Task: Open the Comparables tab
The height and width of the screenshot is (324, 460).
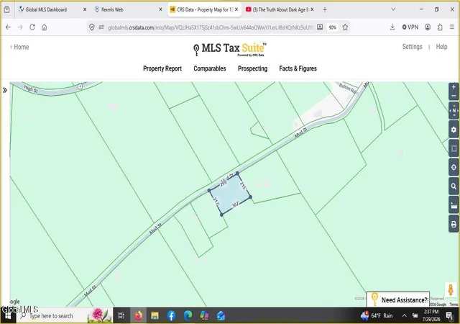Action: [x=209, y=68]
